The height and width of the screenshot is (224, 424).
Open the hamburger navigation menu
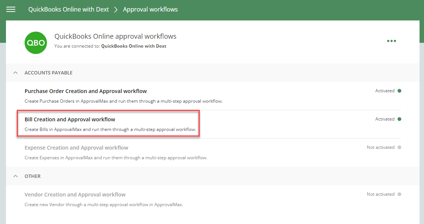11,9
